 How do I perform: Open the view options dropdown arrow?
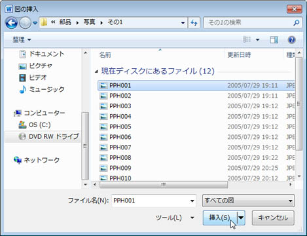[x=257, y=40]
